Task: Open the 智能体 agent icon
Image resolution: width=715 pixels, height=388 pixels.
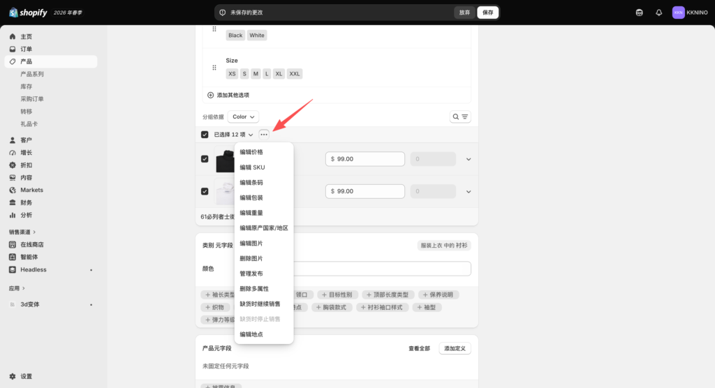Action: click(13, 257)
